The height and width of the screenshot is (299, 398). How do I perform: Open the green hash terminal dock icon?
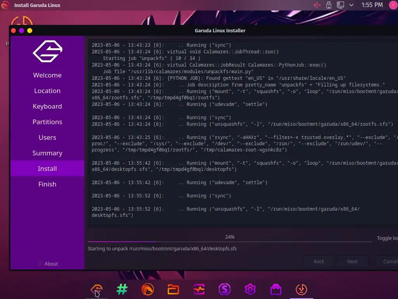[x=122, y=289]
